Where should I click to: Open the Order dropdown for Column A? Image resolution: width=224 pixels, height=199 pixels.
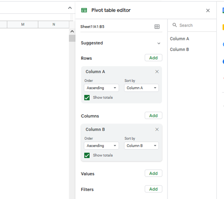(101, 88)
